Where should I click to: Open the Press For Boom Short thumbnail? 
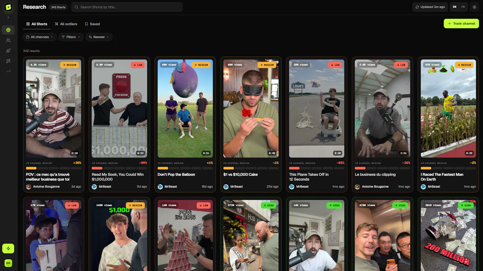(119, 109)
